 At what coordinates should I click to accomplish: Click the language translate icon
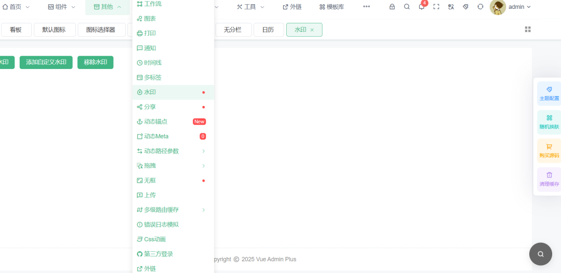451,7
